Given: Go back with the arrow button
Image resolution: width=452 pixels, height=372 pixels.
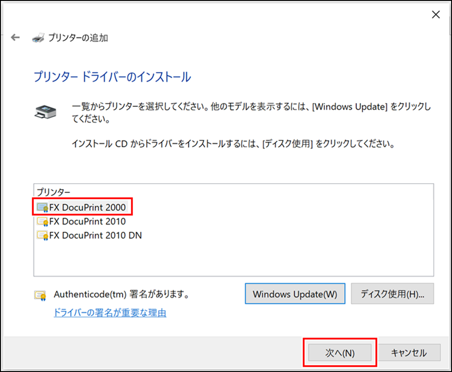Looking at the screenshot, I should tap(15, 37).
